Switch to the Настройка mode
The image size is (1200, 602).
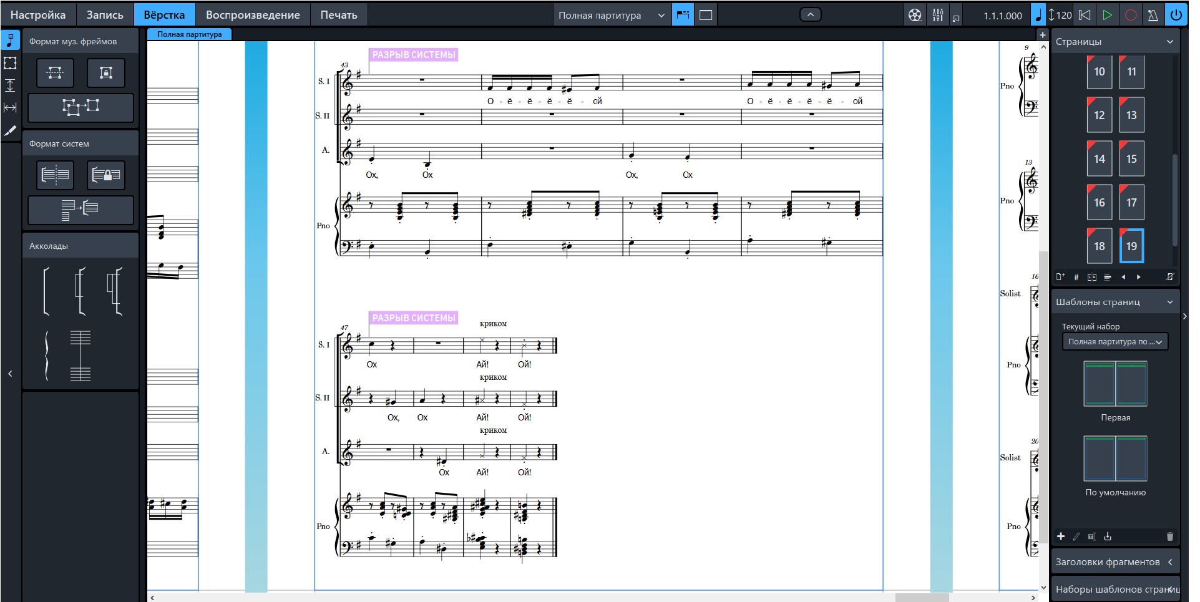[x=38, y=15]
